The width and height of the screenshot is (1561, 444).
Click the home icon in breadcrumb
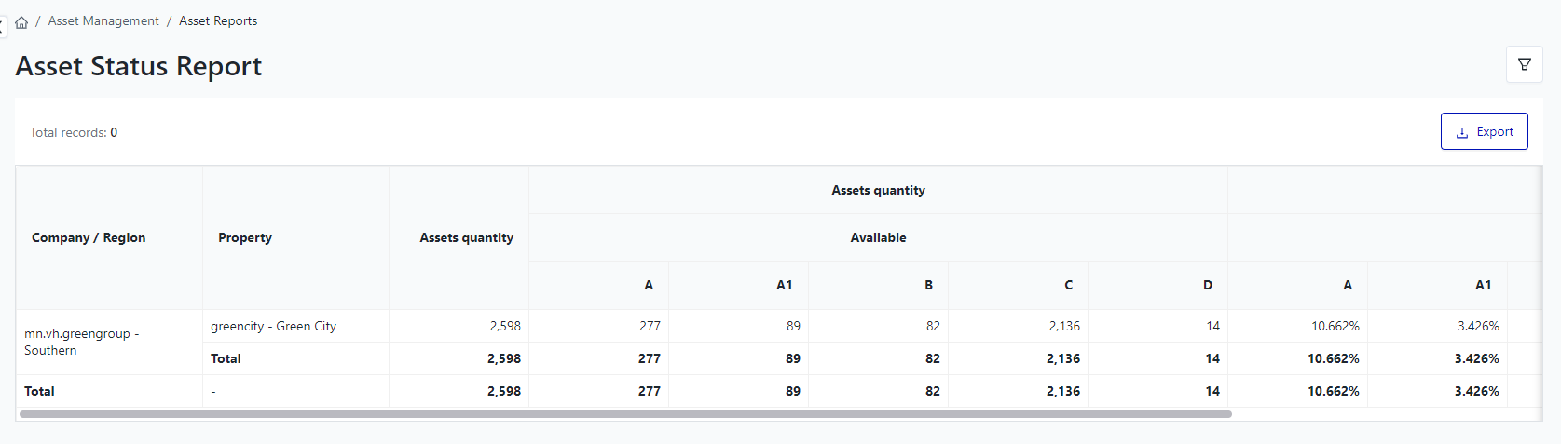coord(21,21)
